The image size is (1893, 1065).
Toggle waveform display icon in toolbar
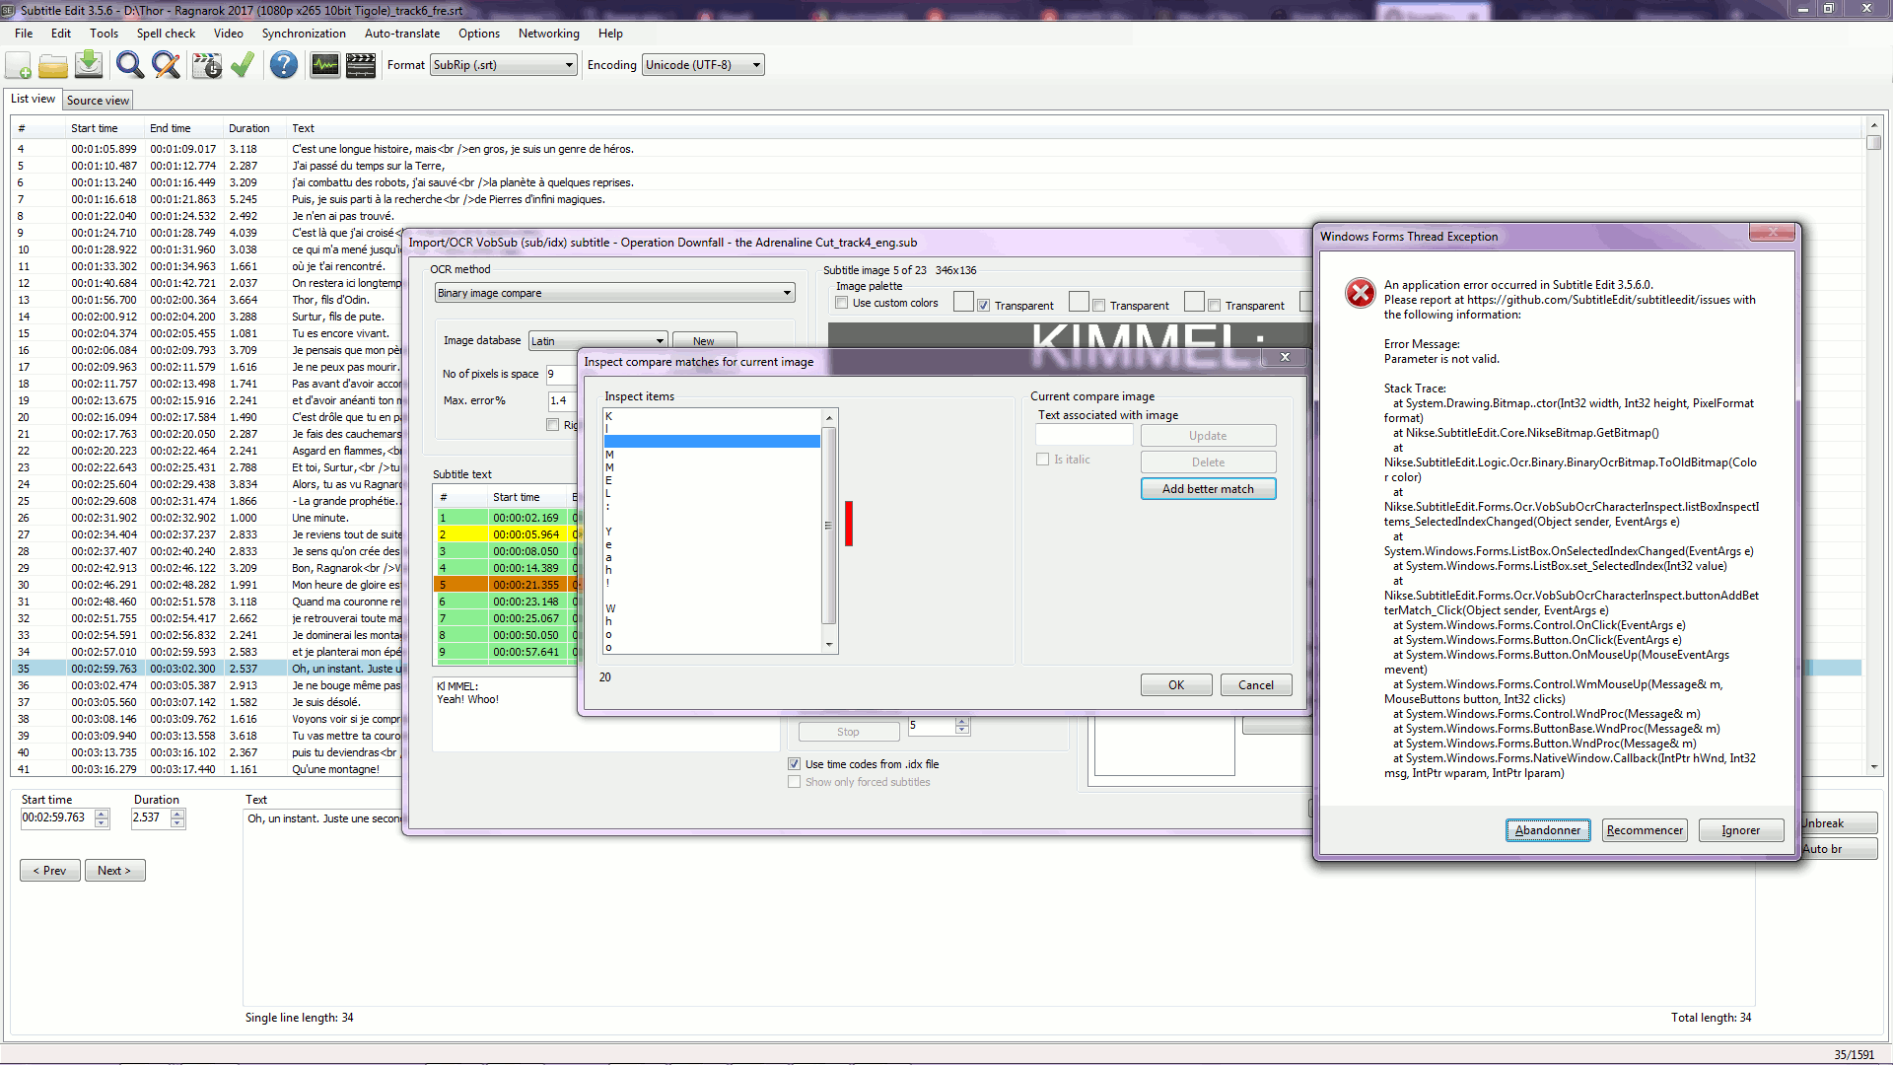[324, 66]
